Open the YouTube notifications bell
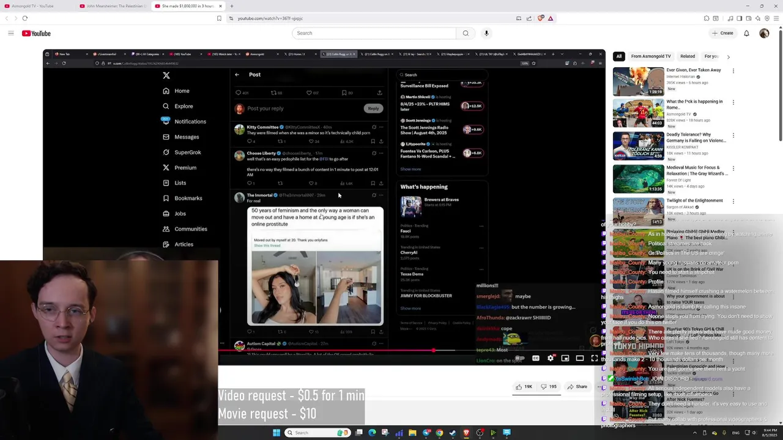Screen dimensions: 783x440 746,33
